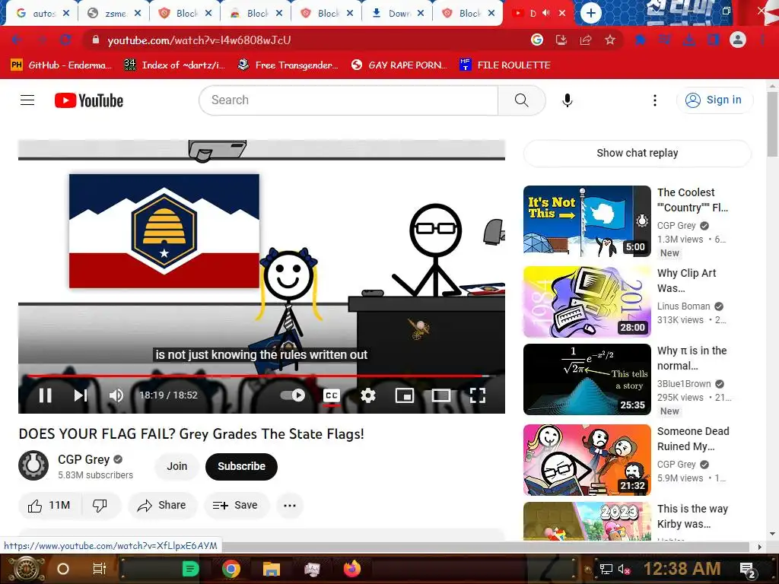This screenshot has width=779, height=584.
Task: Go to the YouTube home logo
Action: [x=89, y=100]
